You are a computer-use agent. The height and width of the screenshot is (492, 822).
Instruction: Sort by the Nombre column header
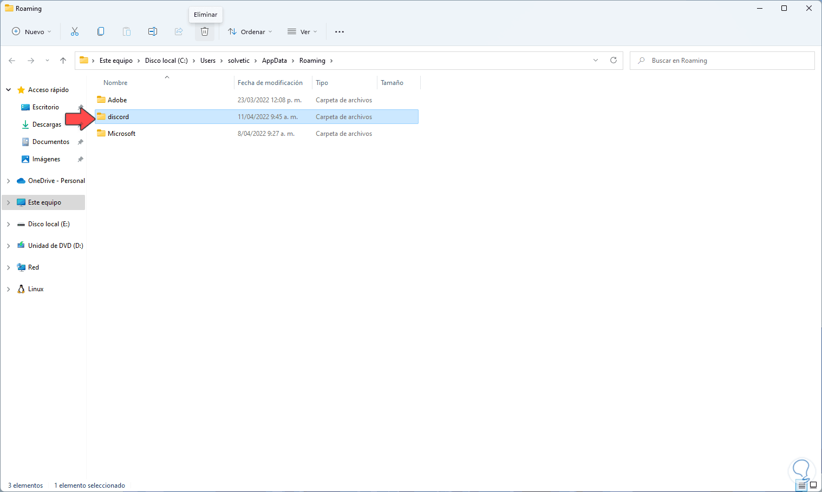115,83
